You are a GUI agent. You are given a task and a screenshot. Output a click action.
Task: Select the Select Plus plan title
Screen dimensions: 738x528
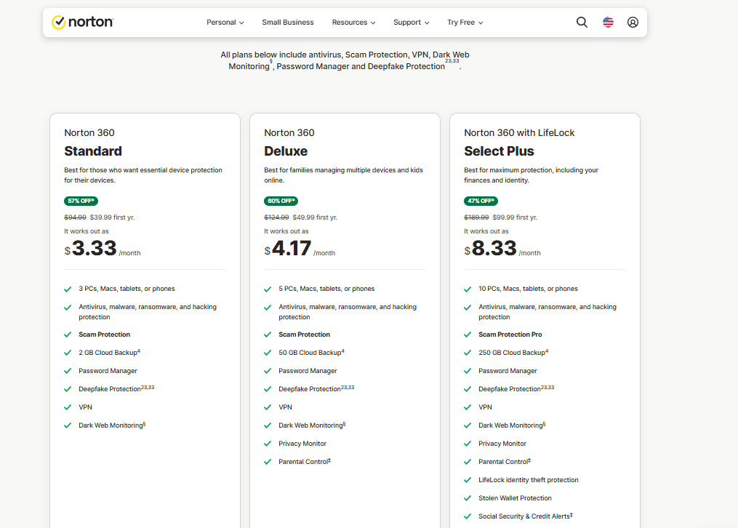[499, 151]
